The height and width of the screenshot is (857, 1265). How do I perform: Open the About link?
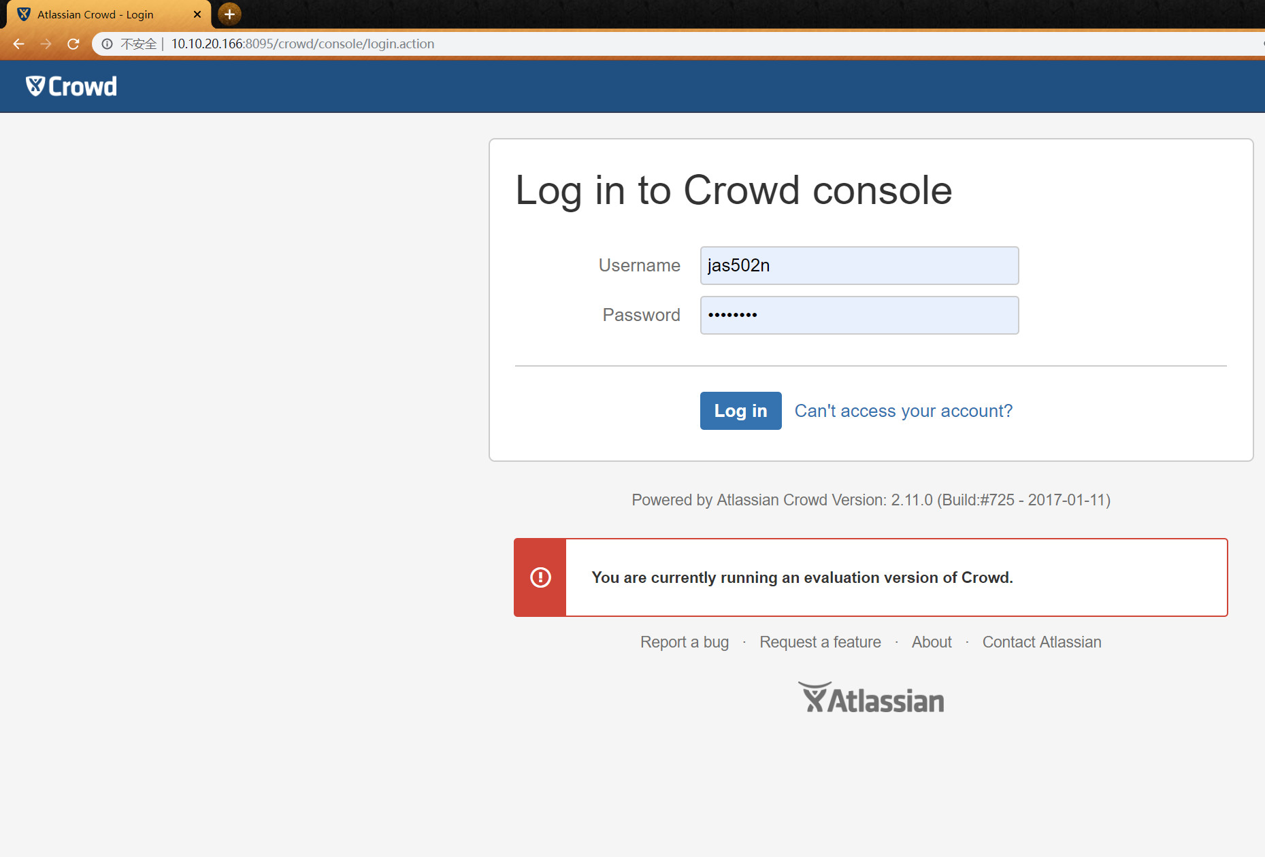[x=932, y=642]
